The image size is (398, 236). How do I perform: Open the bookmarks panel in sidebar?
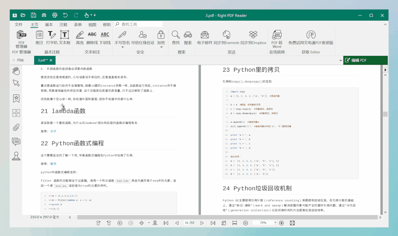[x=16, y=99]
